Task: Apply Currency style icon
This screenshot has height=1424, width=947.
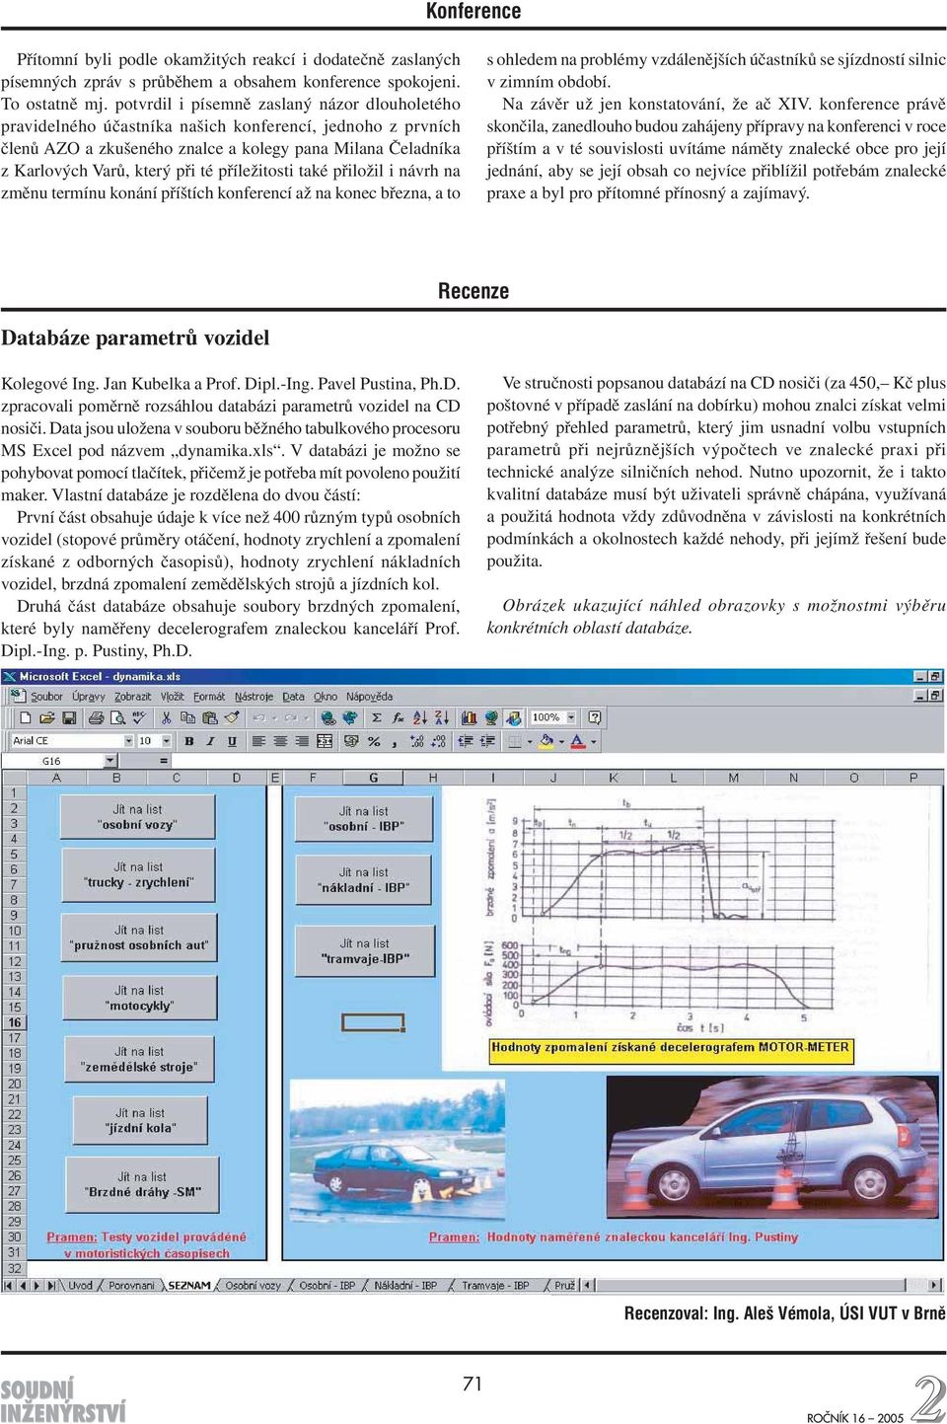Action: [352, 741]
